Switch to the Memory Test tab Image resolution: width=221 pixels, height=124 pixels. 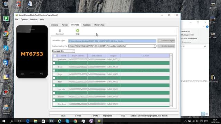(99, 25)
